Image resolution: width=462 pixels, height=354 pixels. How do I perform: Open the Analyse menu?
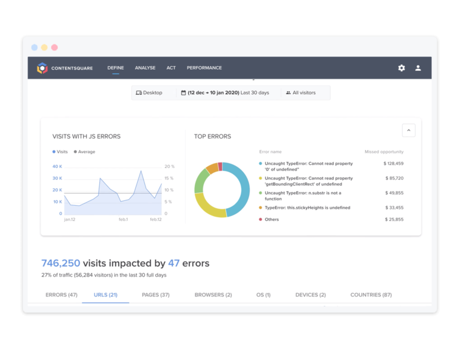[x=145, y=68]
